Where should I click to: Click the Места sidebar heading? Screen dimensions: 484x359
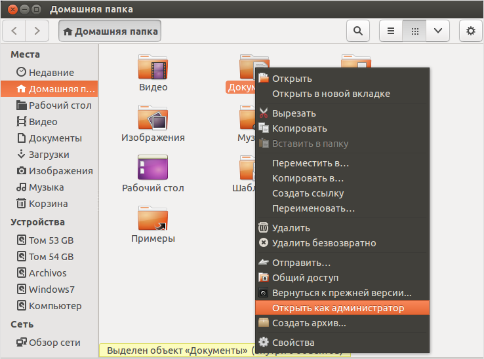(x=26, y=54)
